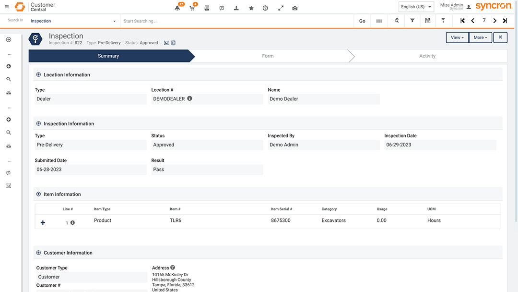Image resolution: width=518 pixels, height=292 pixels.
Task: Click the Location # DEMODEALER value
Action: [x=207, y=99]
